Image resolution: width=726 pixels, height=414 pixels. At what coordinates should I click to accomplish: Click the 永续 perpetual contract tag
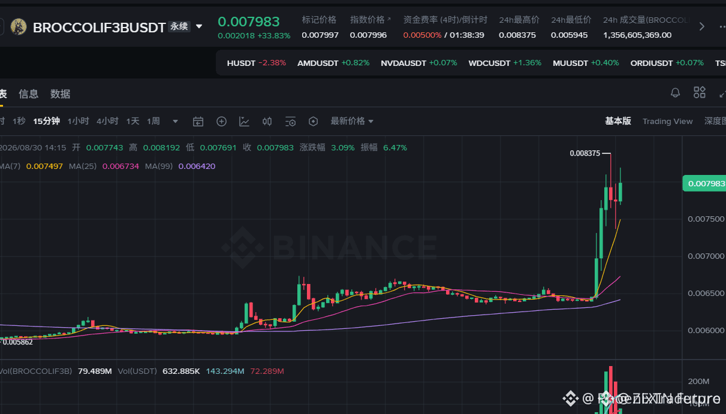tap(179, 27)
